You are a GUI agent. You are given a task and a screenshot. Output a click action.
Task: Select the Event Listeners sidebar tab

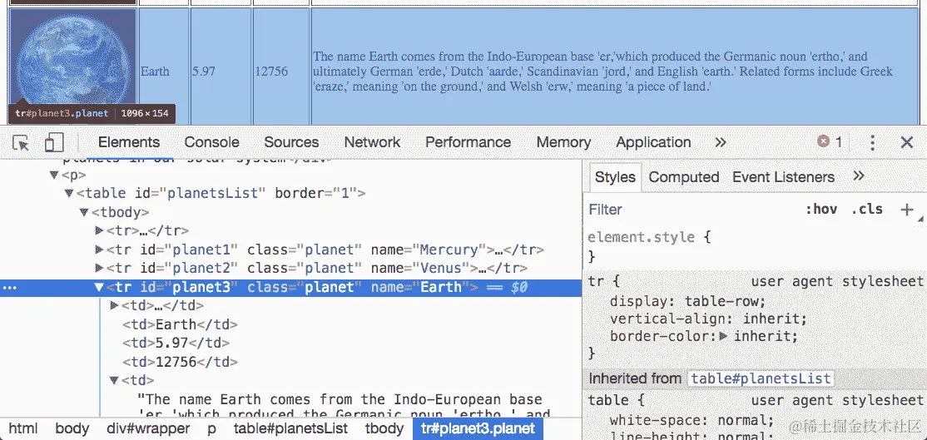(x=783, y=176)
